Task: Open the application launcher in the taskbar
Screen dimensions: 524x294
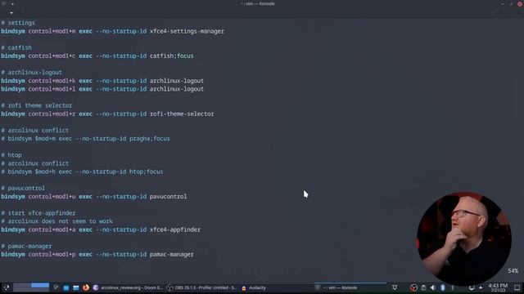Action: click(x=6, y=287)
